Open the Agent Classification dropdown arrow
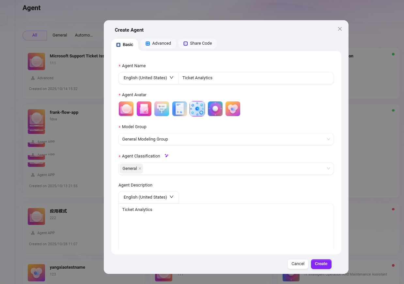The width and height of the screenshot is (404, 284). [x=328, y=169]
